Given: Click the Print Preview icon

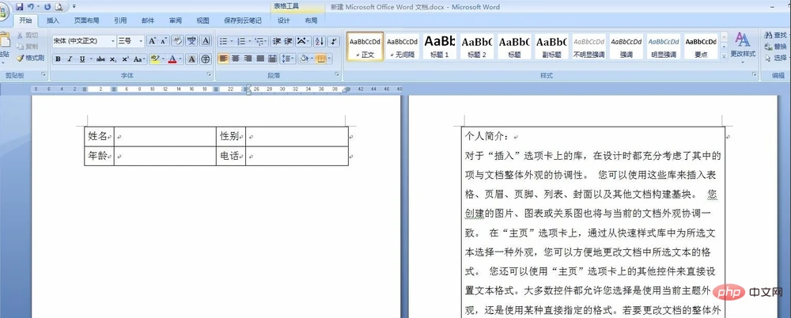Looking at the screenshot, I should [59, 7].
